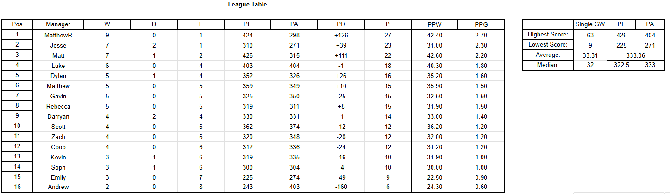Click the PPW column header

[434, 24]
